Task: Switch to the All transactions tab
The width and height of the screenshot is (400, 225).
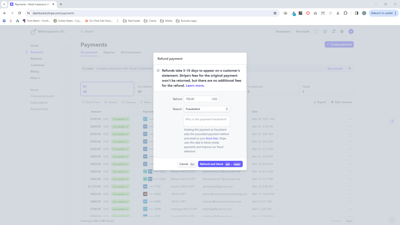Action: tap(131, 52)
